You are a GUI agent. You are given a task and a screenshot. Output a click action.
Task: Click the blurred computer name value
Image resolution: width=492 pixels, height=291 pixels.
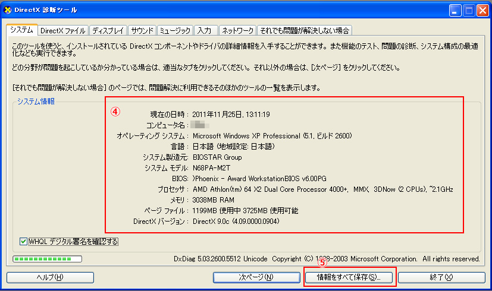(199, 125)
